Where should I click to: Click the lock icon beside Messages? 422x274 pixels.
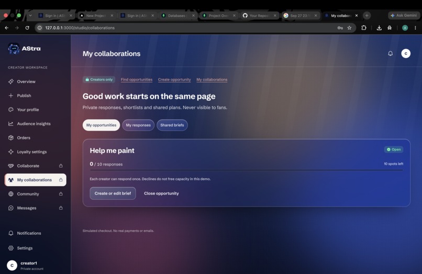pos(61,208)
